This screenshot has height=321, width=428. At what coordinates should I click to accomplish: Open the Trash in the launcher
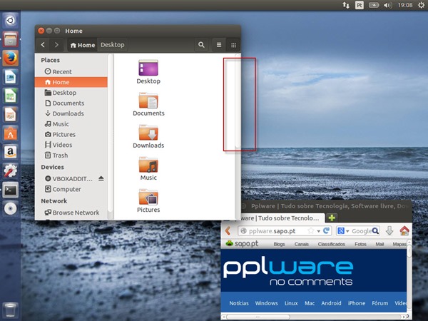coord(11,310)
